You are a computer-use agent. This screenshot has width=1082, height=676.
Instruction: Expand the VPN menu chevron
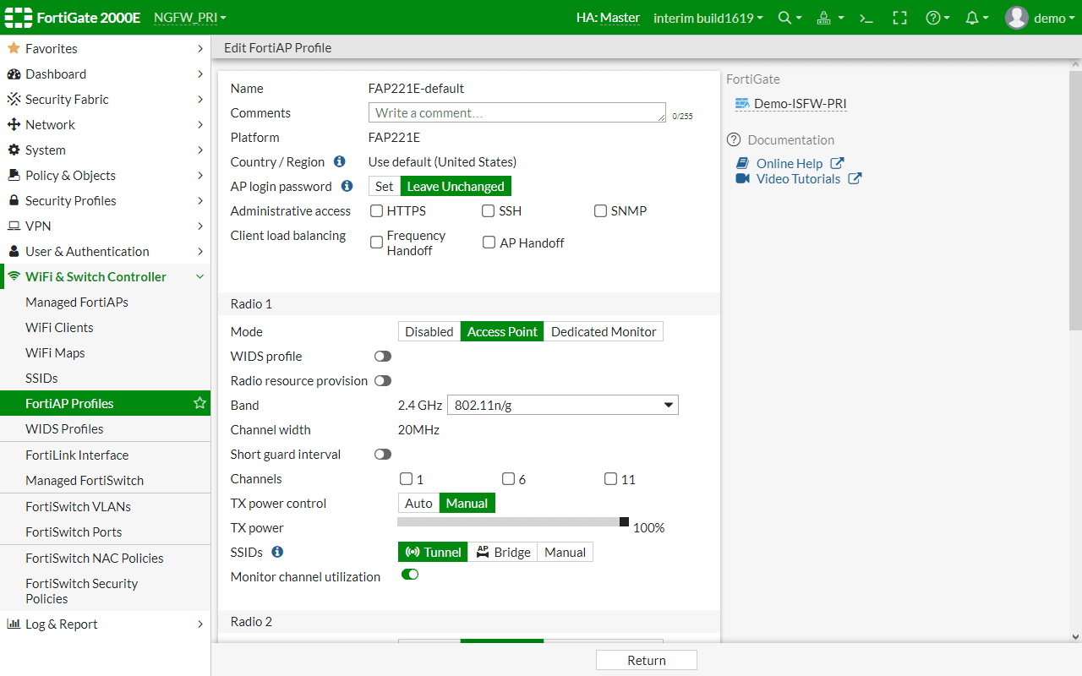[200, 226]
